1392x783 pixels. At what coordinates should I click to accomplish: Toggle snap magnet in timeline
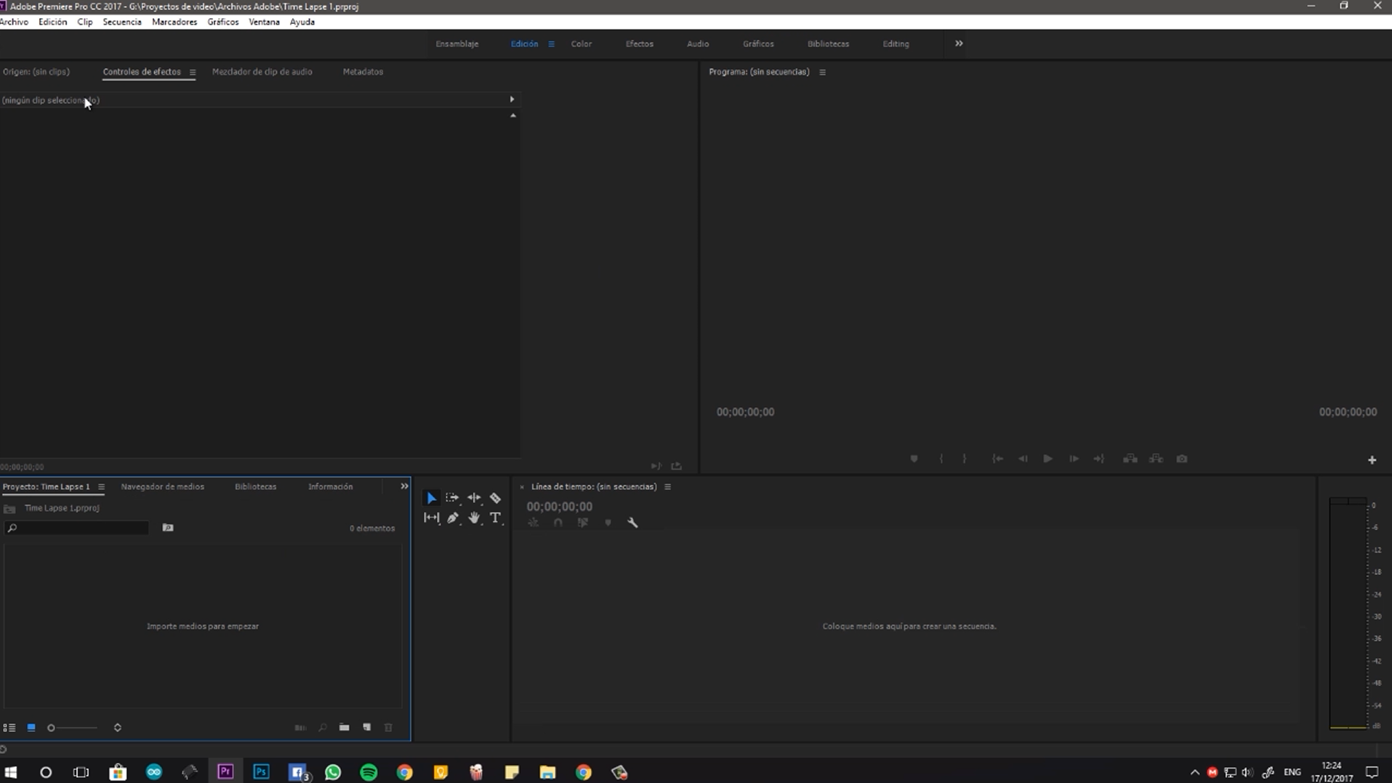pos(558,522)
